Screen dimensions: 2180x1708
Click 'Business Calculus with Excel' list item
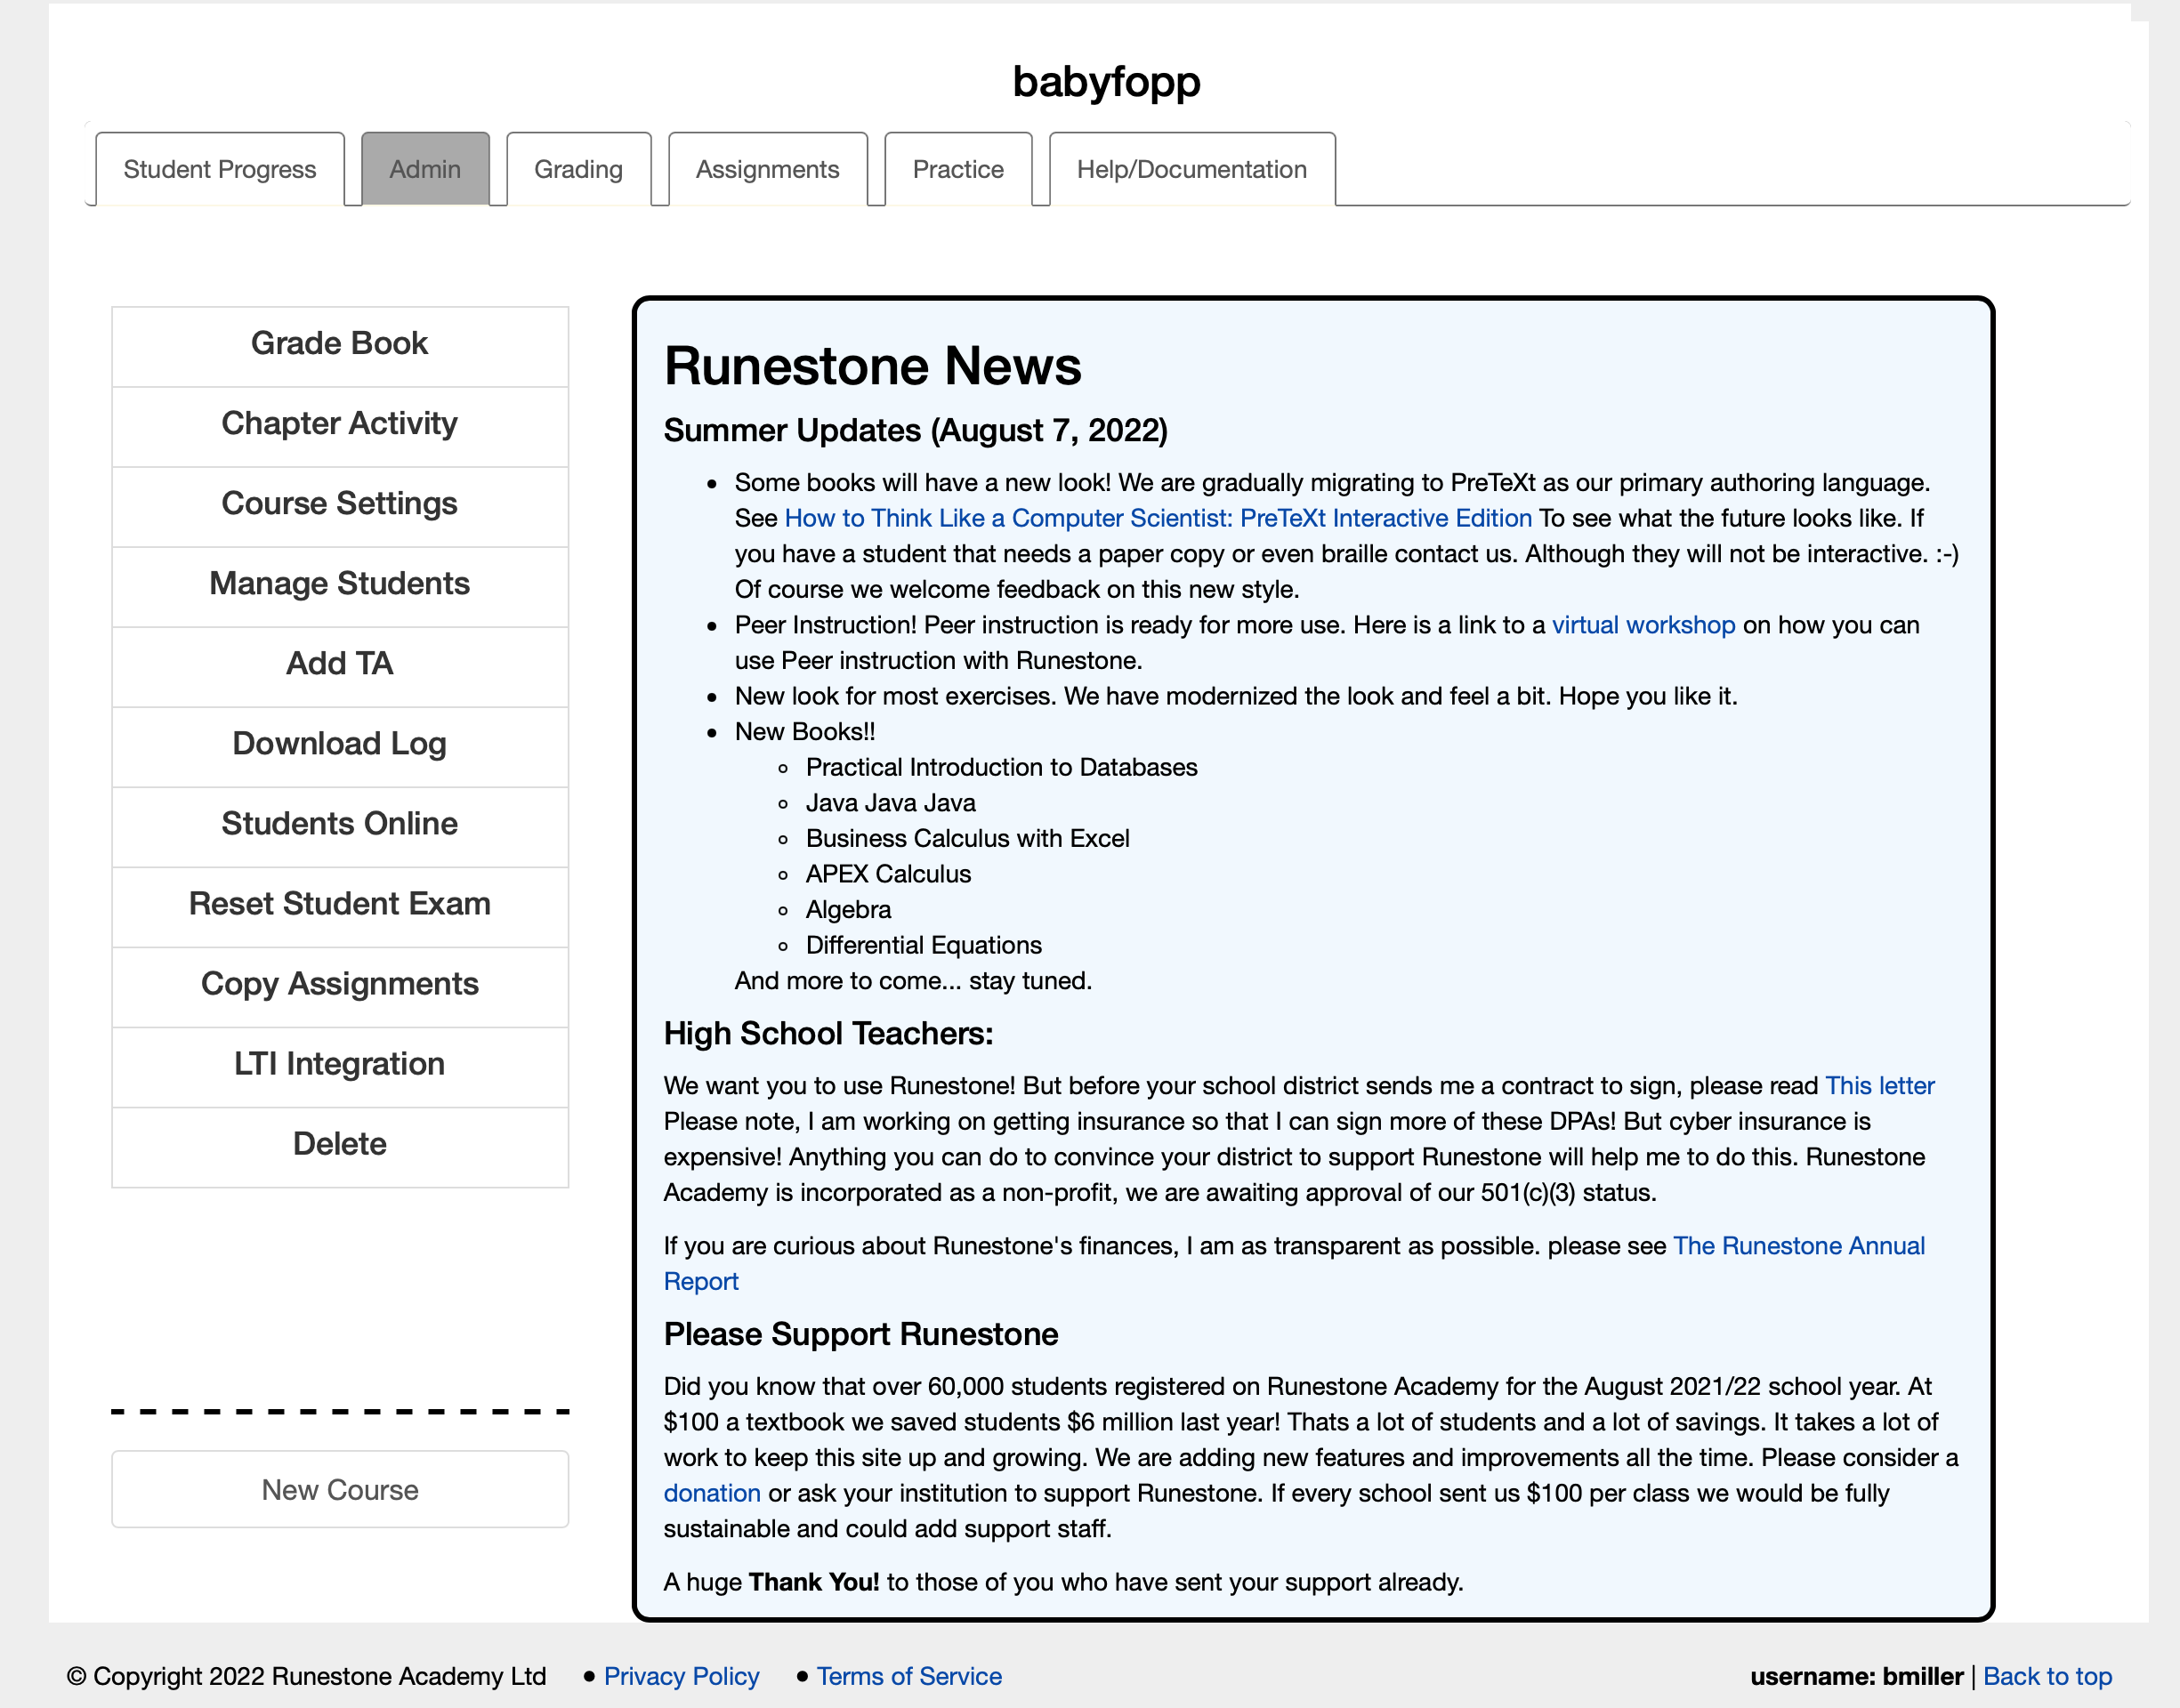[x=967, y=838]
